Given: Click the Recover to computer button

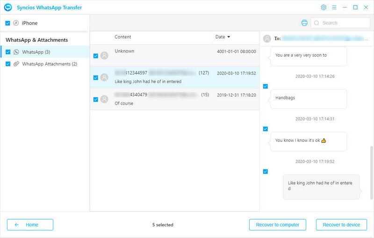Looking at the screenshot, I should click(277, 224).
